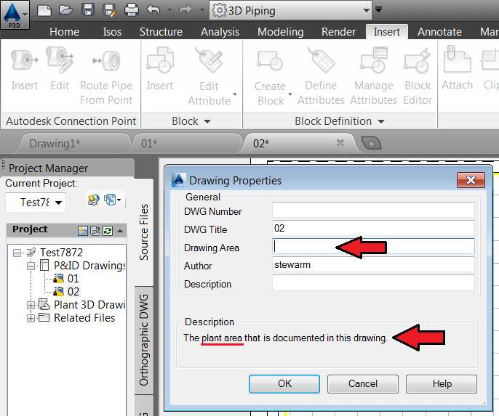Collapse the Test7872 project node
The image size is (499, 416).
tap(17, 253)
